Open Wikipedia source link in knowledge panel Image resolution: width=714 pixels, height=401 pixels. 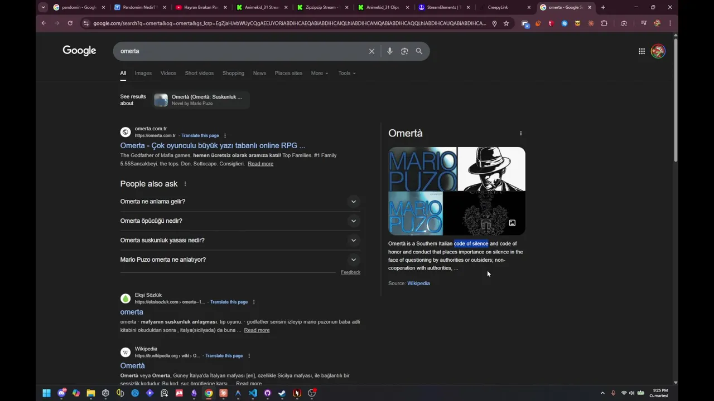(418, 283)
